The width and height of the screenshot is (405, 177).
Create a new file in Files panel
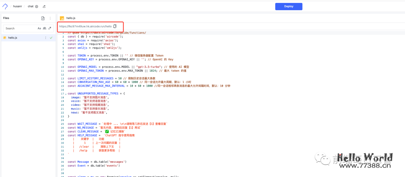[43, 18]
